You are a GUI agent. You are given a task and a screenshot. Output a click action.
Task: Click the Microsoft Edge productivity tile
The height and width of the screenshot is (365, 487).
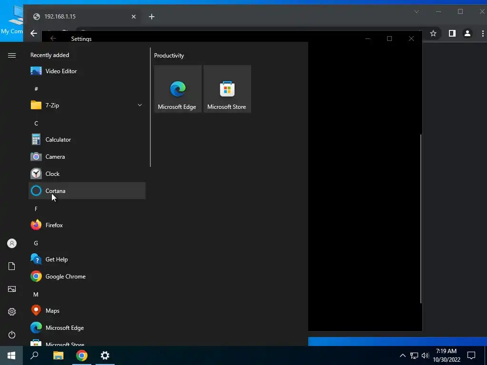tap(178, 89)
